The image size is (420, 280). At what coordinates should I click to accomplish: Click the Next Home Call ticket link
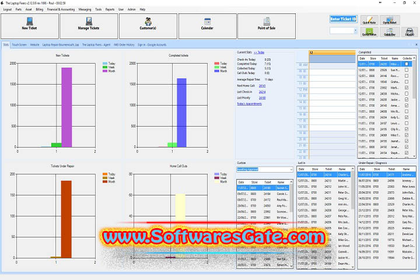[x=262, y=86]
